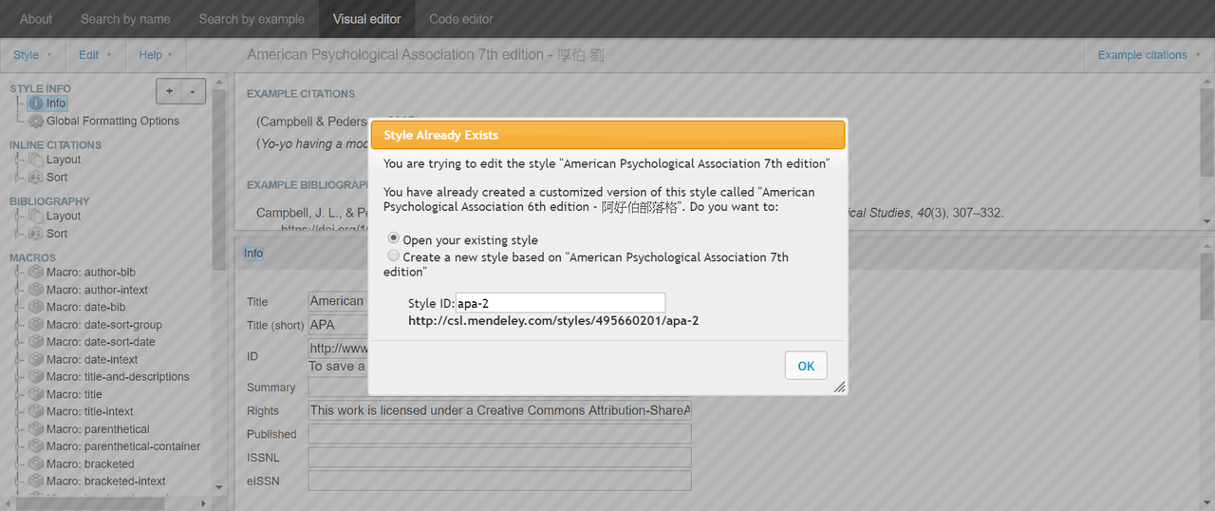Switch to the Code editor tab

click(x=463, y=19)
